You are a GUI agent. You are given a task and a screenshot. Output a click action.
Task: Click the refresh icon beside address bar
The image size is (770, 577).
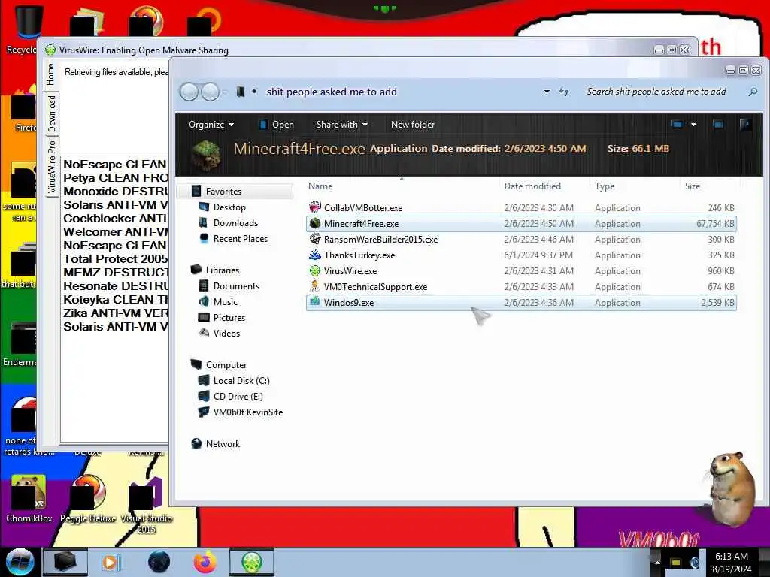point(564,92)
